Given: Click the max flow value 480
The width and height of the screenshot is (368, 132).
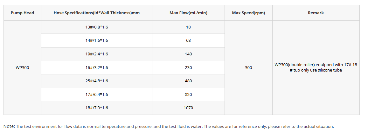Looking at the screenshot, I should point(189,81).
